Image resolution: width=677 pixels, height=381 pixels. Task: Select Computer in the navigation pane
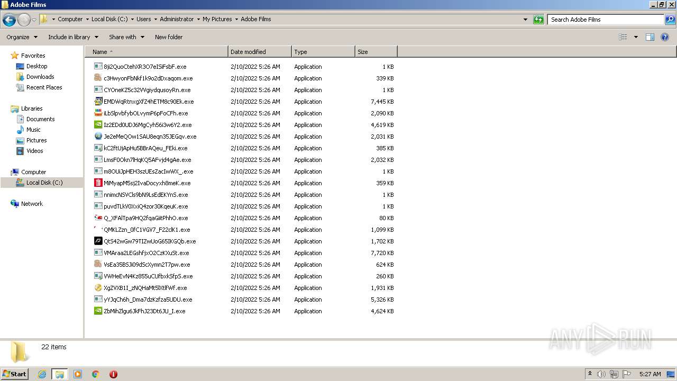coord(33,172)
